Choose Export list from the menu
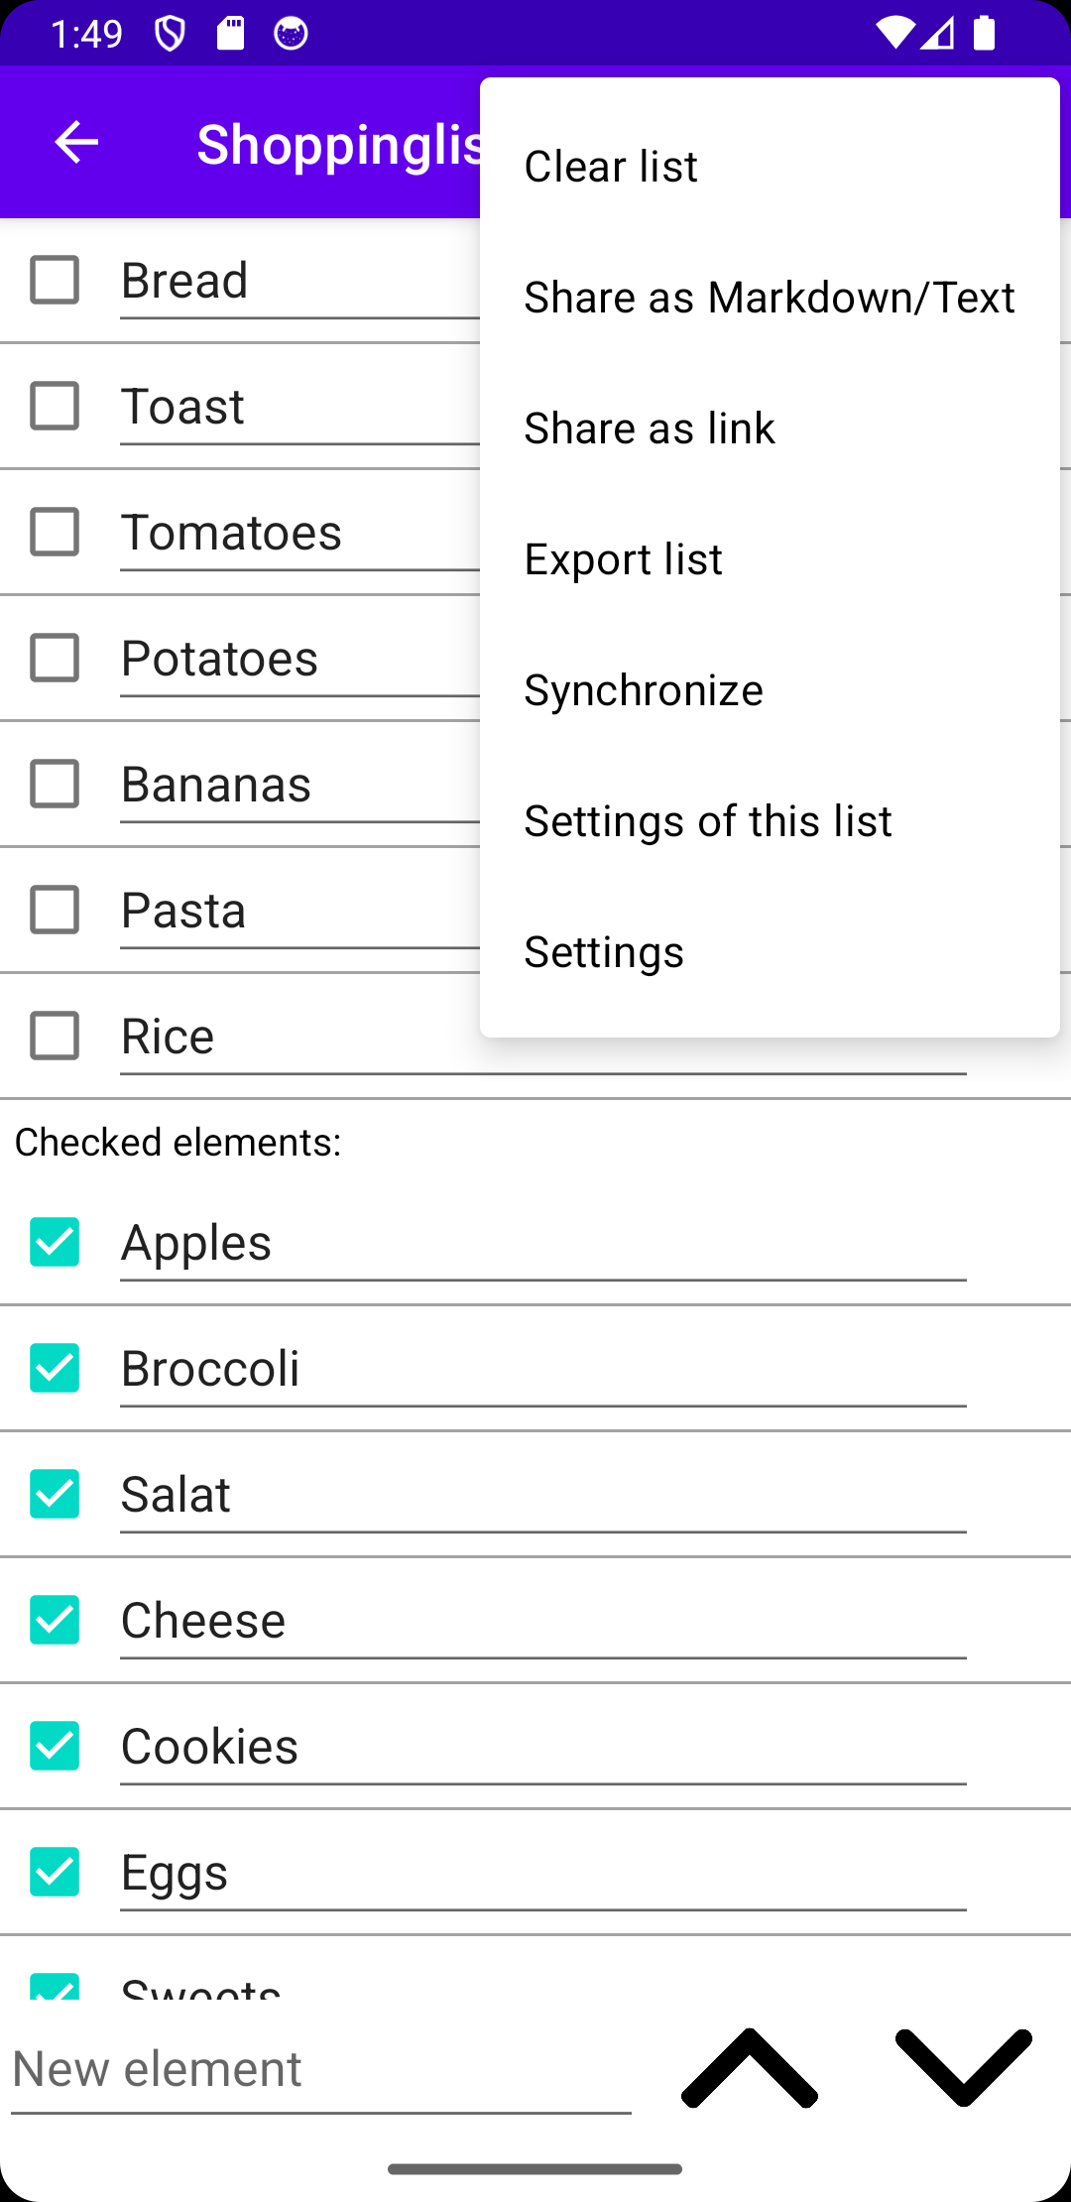 click(770, 559)
